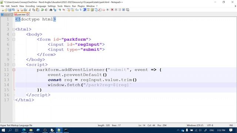The height and width of the screenshot is (133, 237).
Task: Click the Zoom Out toolbar icon
Action: pyautogui.click(x=64, y=10)
